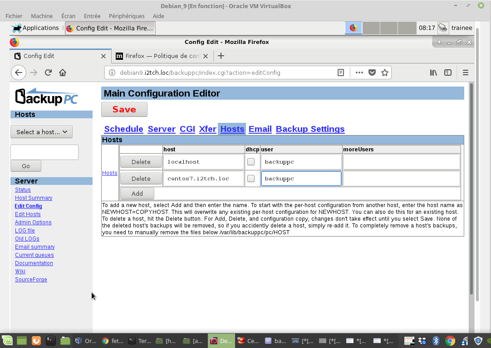
Task: Click the Firefox home icon
Action: (x=63, y=72)
